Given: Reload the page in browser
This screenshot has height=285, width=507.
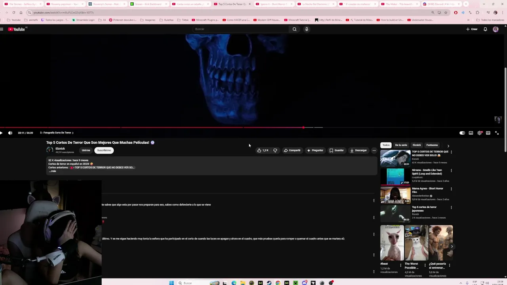Looking at the screenshot, I should pyautogui.click(x=14, y=13).
